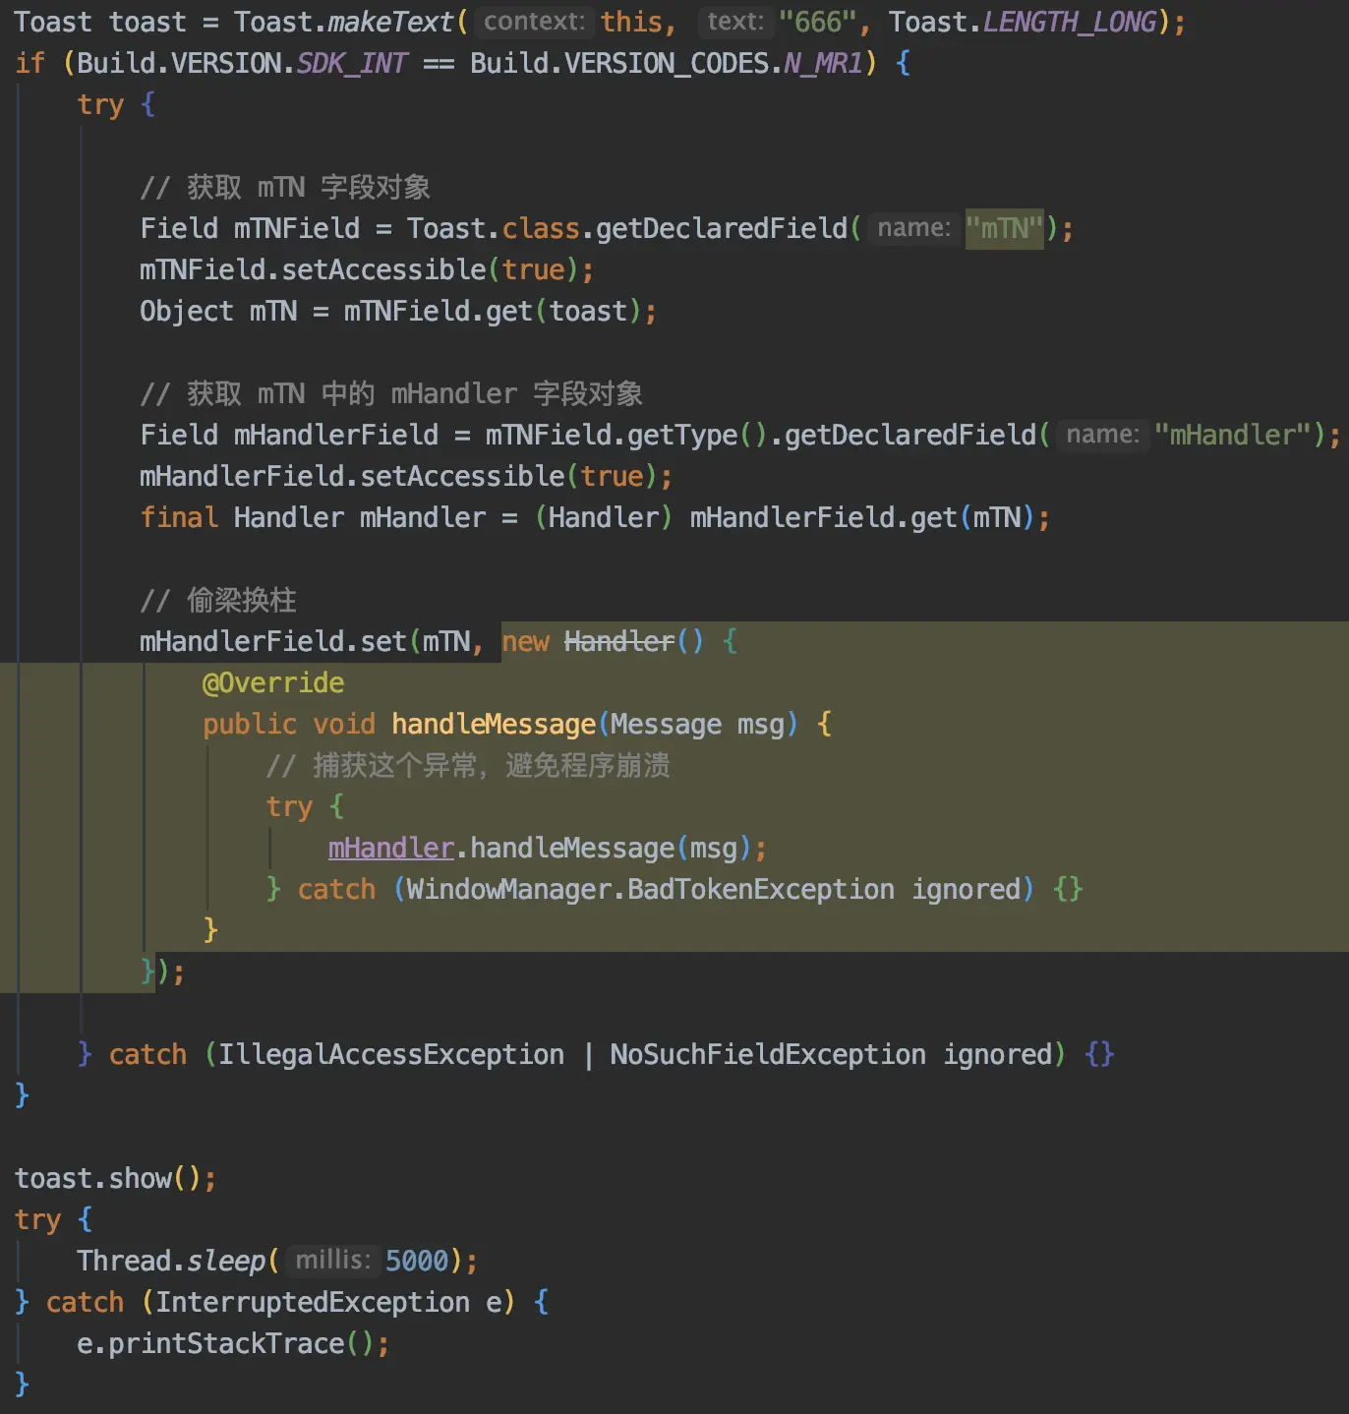The image size is (1349, 1414).
Task: Click mTNField.getType() call
Action: [626, 435]
